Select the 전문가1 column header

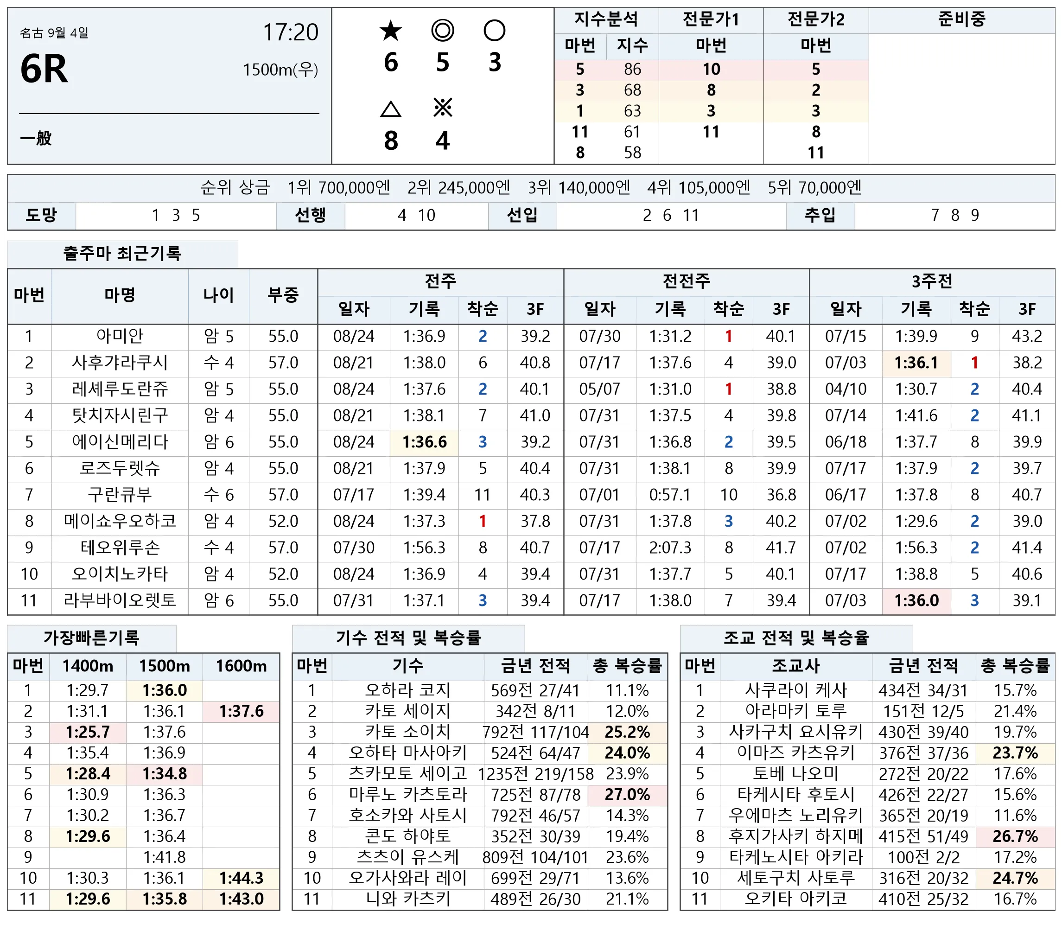point(711,20)
